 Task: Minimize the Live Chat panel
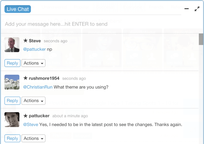pyautogui.click(x=187, y=9)
